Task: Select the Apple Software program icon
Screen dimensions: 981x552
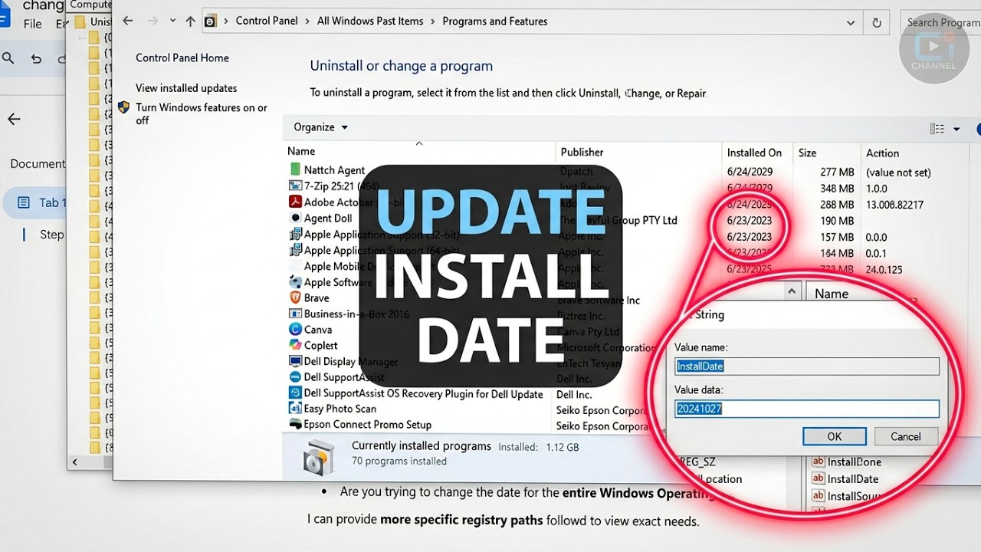Action: click(x=295, y=282)
